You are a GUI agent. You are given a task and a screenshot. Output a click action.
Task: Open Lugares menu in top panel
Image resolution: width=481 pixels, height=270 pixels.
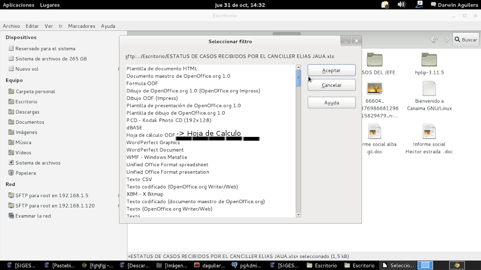click(50, 5)
